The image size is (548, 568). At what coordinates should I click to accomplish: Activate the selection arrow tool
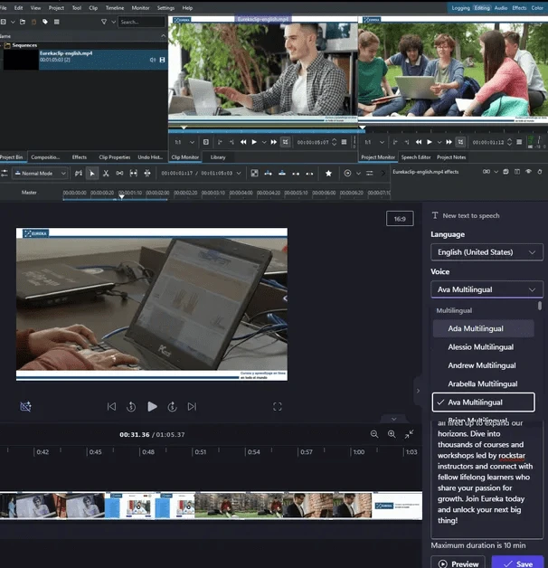point(92,173)
